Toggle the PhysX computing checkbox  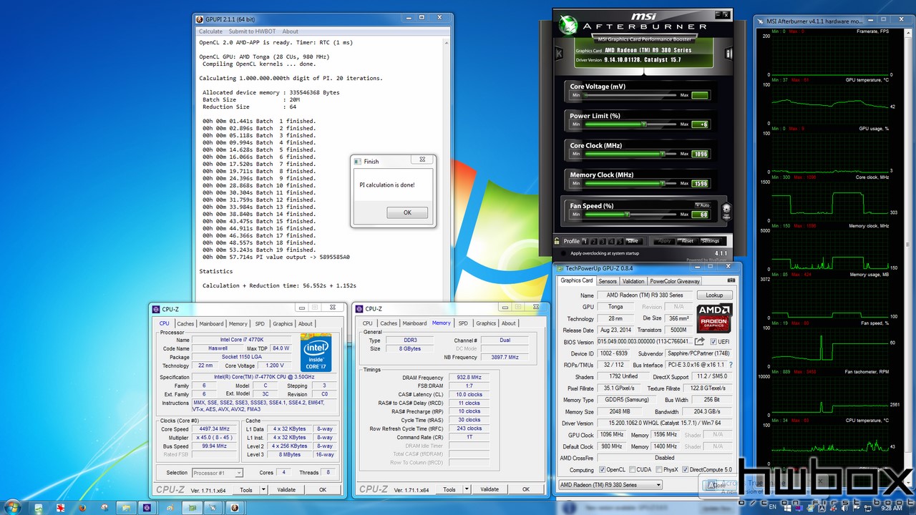tap(658, 470)
